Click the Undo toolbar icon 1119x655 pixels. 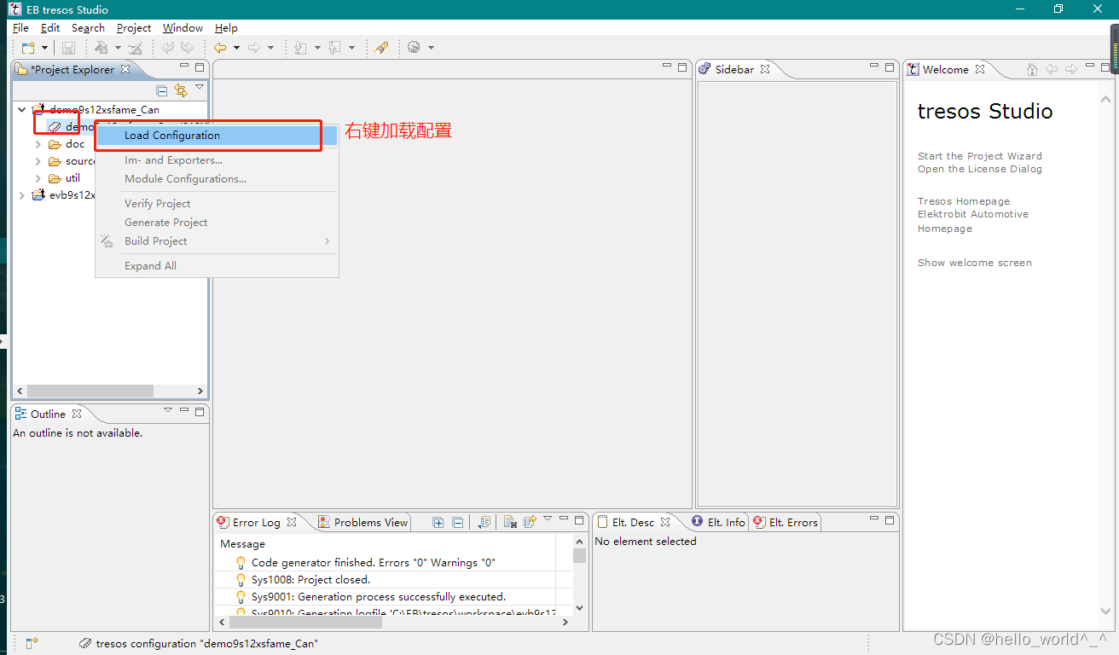168,48
